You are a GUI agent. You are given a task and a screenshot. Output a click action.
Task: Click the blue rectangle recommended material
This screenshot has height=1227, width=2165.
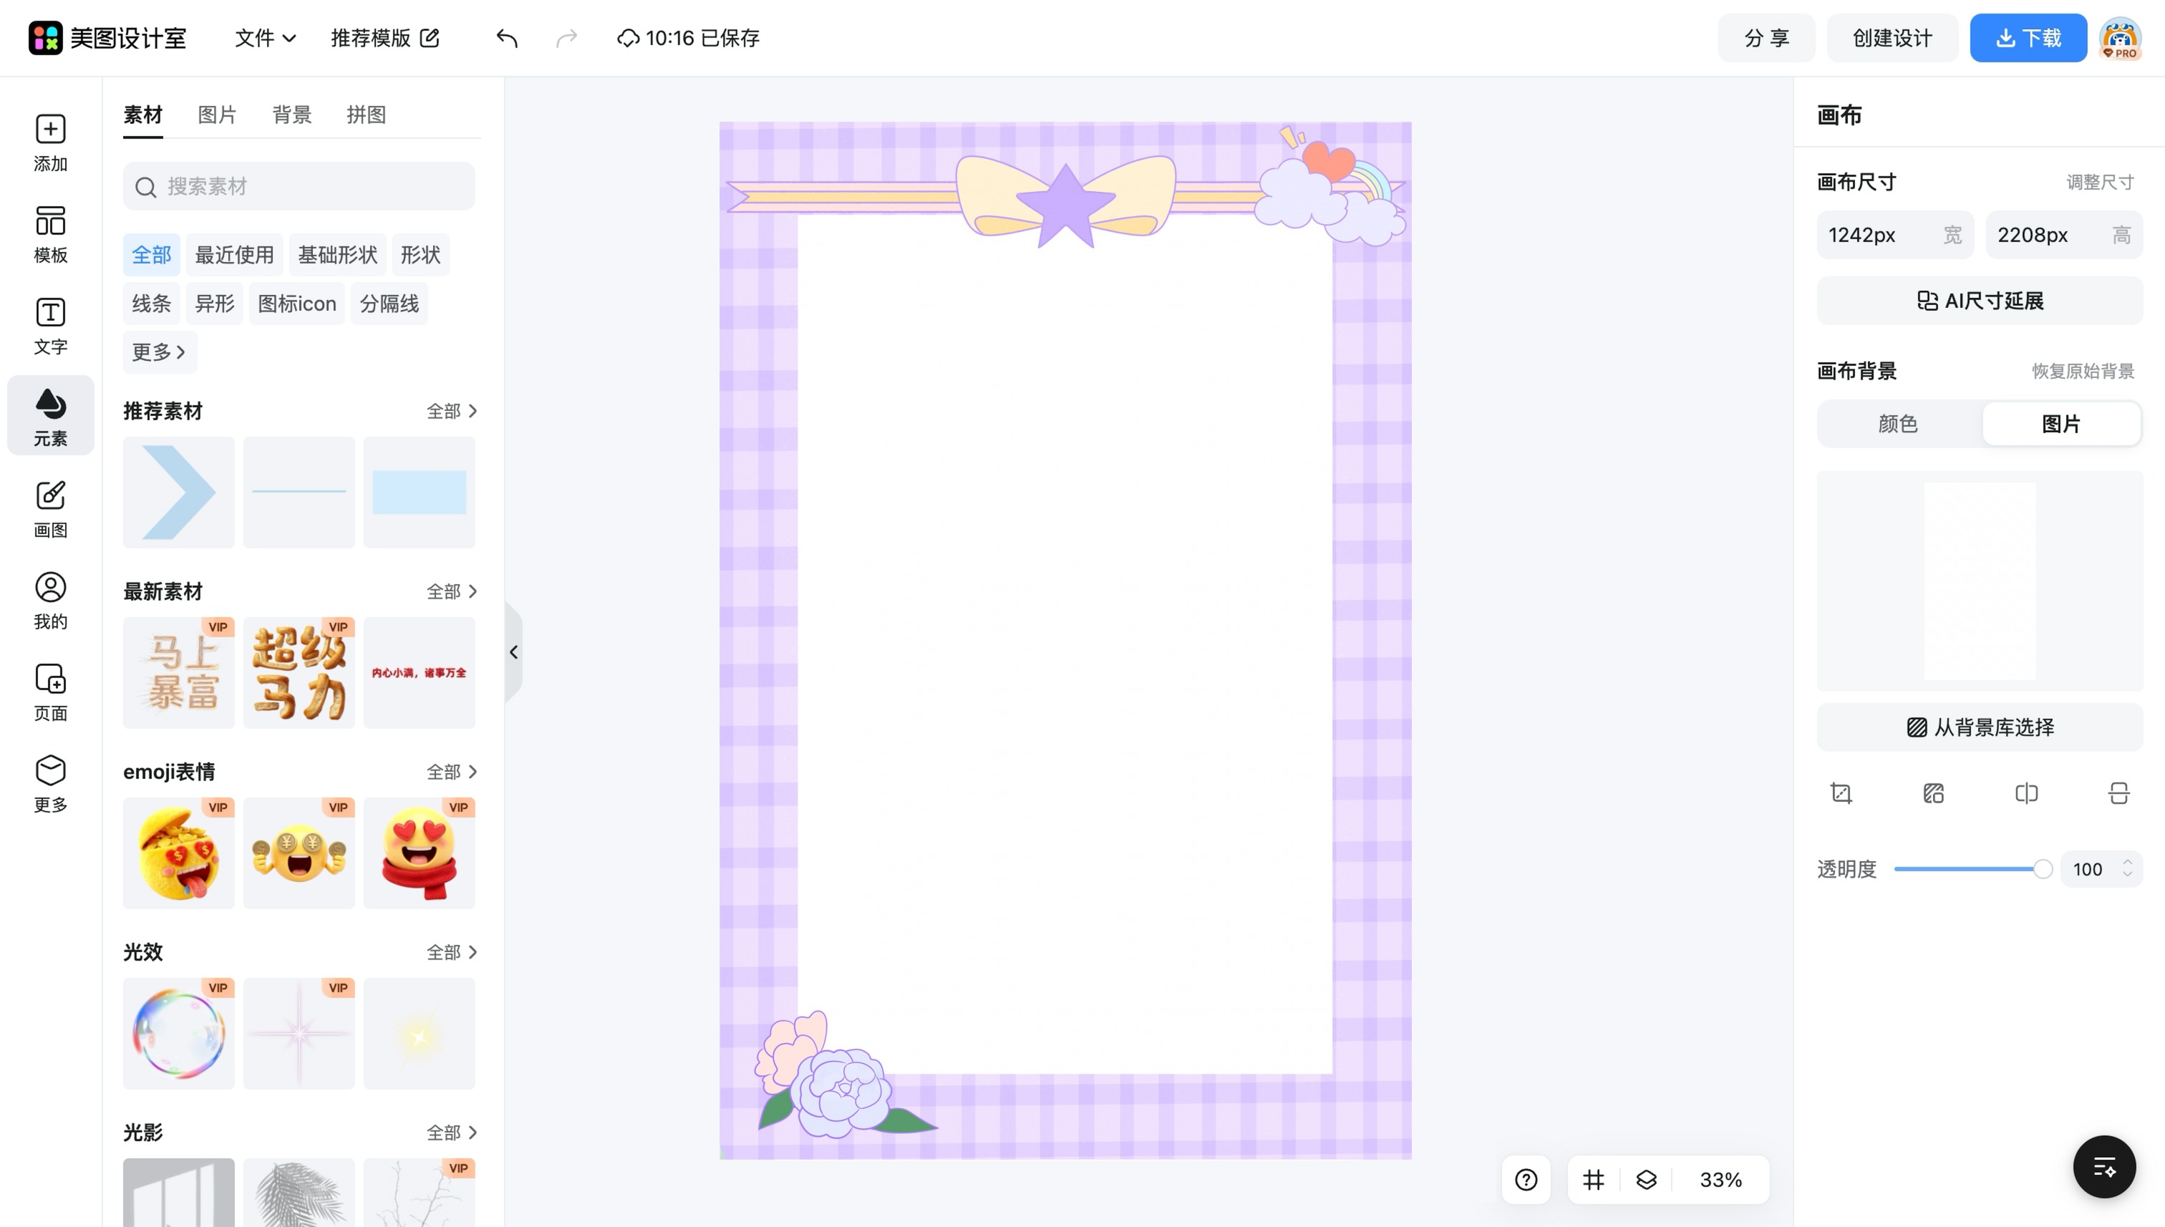point(419,492)
